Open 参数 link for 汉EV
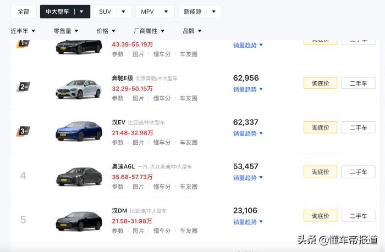Viewport: 385px width, 252px height. pyautogui.click(x=118, y=142)
